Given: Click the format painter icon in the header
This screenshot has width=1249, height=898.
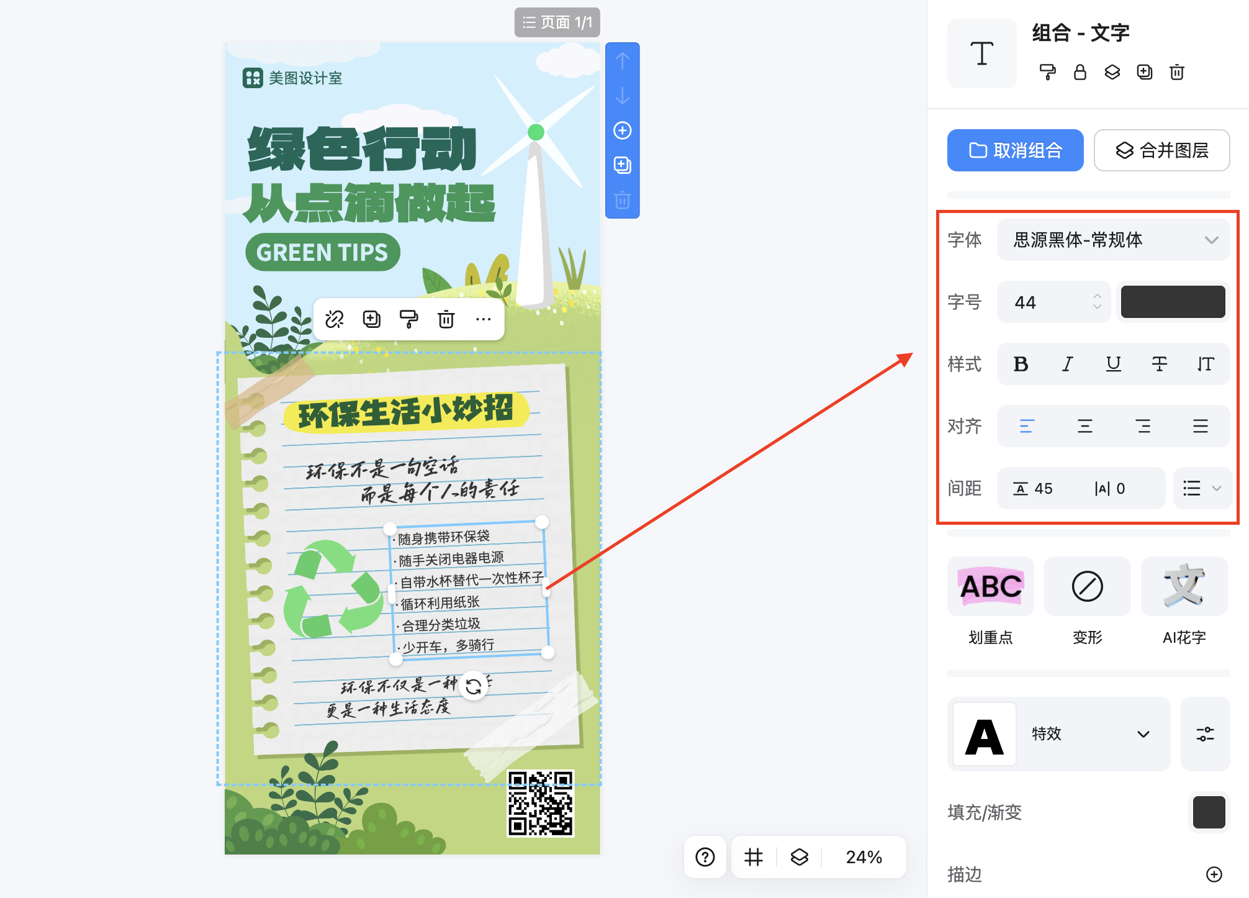Looking at the screenshot, I should tap(1047, 73).
